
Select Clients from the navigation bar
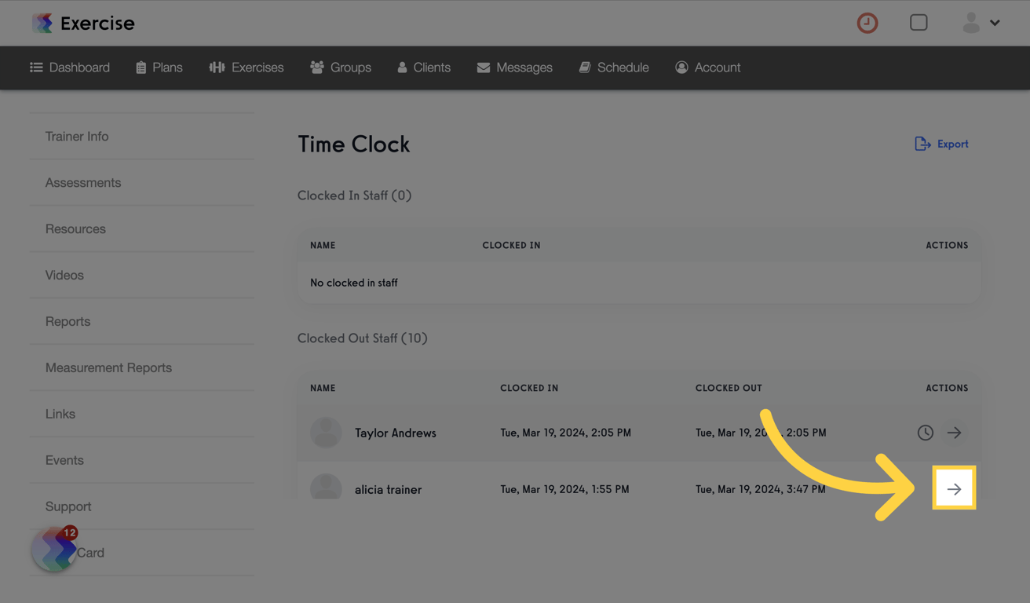click(x=424, y=68)
